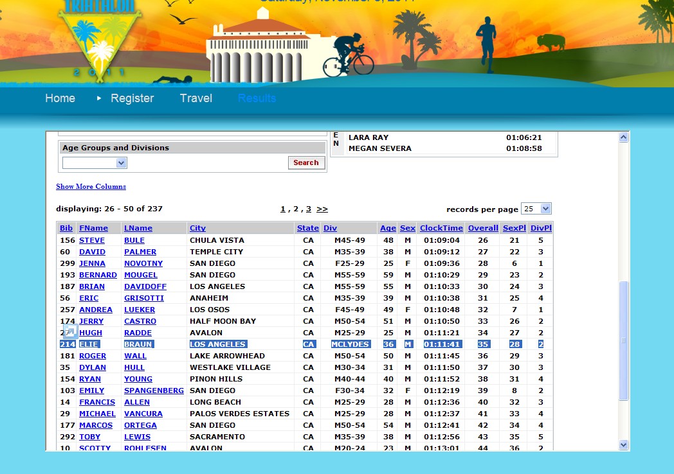Image resolution: width=674 pixels, height=474 pixels.
Task: Open the SPANGENBERG last name link
Action: 154,391
